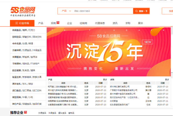
Task: Click the 方便食品 filter under 推荐企业
Action: [42, 113]
